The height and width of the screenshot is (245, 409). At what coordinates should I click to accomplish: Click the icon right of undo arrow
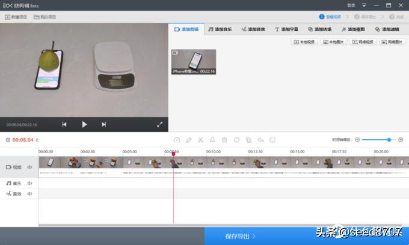[x=272, y=140]
